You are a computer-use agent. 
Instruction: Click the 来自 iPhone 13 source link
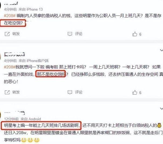[x=31, y=9]
